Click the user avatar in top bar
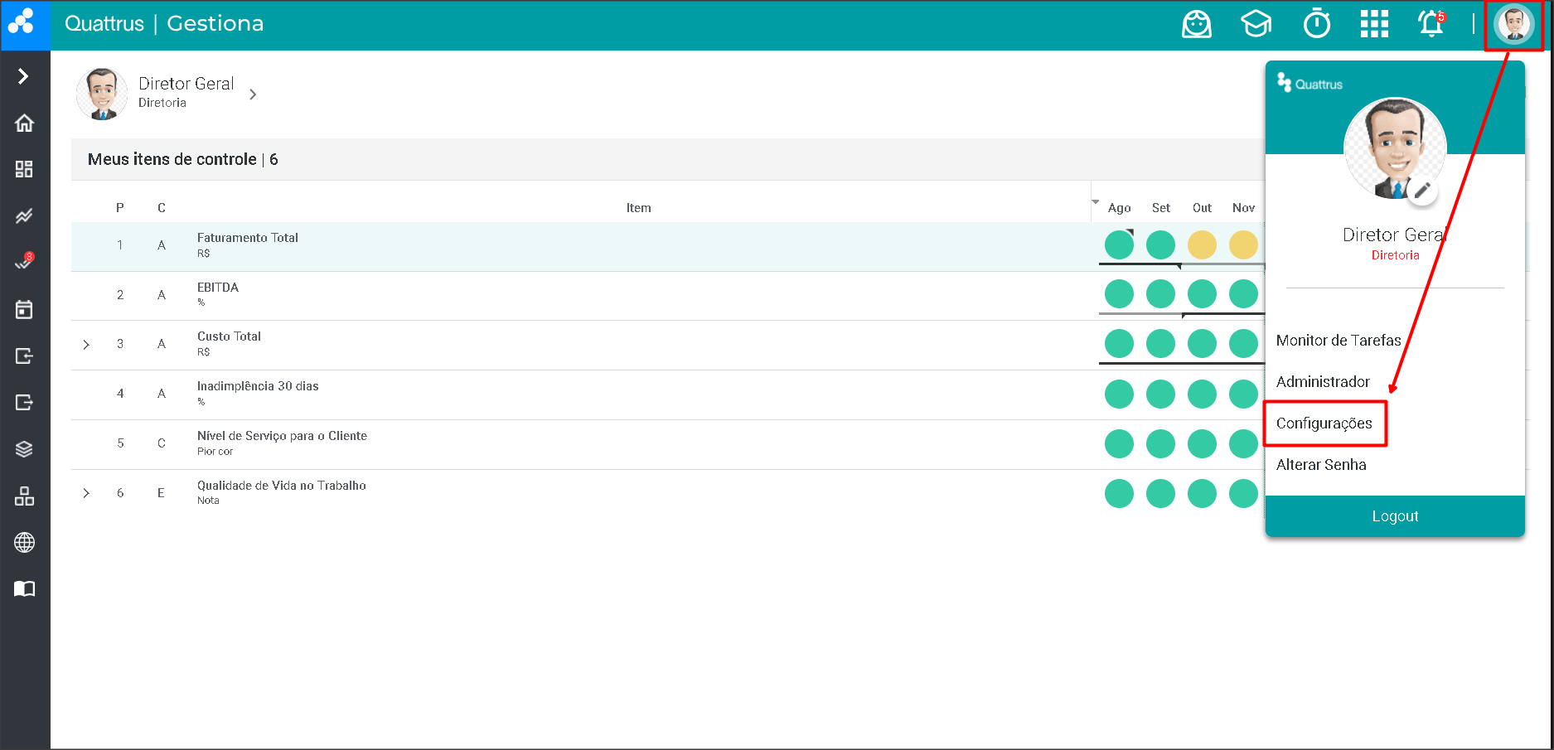The image size is (1554, 750). pyautogui.click(x=1513, y=24)
